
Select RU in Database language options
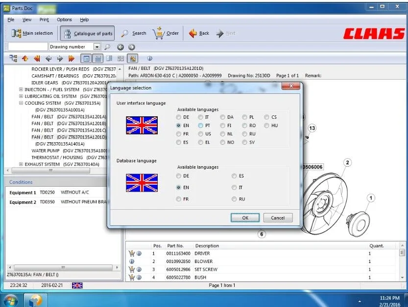[234, 199]
